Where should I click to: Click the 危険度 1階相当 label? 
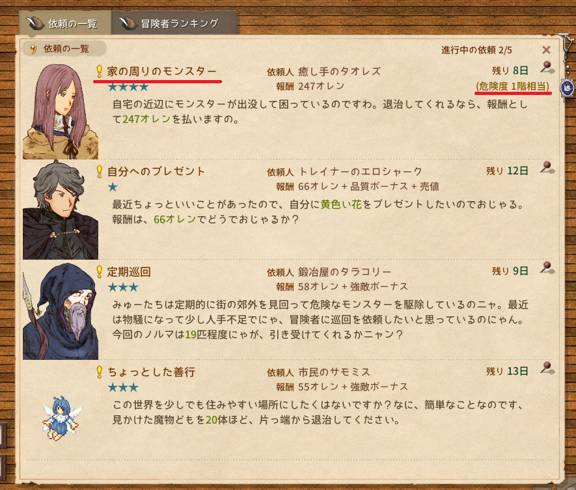[512, 87]
